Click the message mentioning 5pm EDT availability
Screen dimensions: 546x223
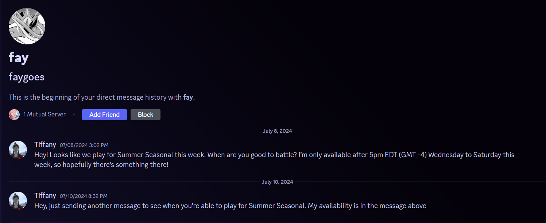[x=274, y=160]
